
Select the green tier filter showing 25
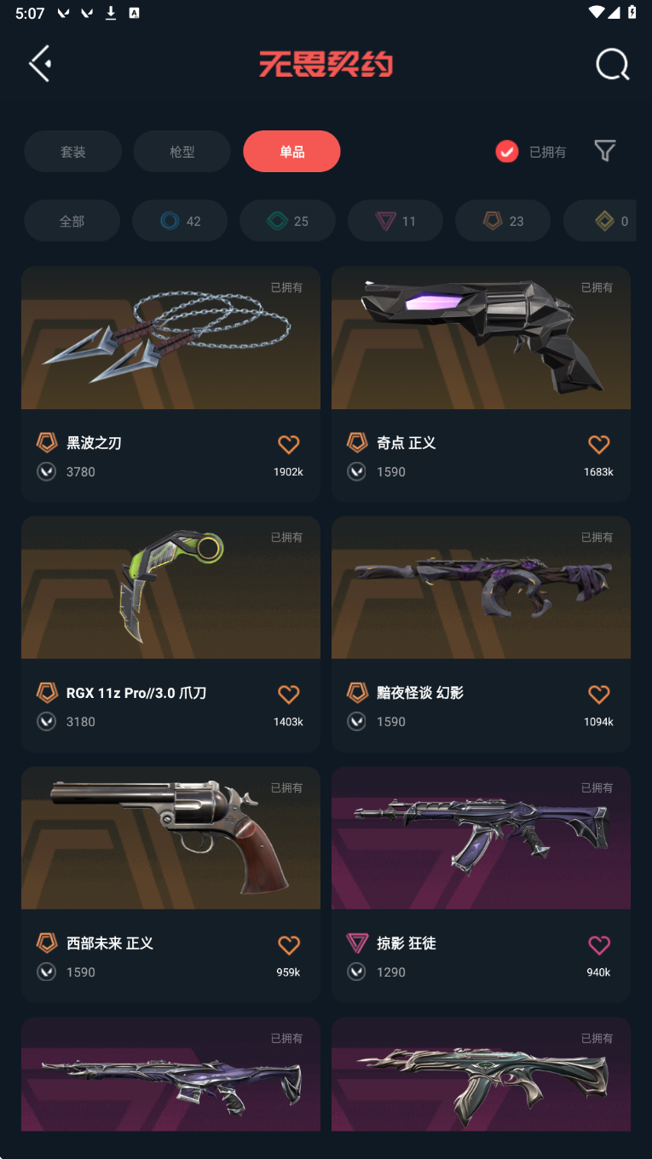tap(287, 221)
